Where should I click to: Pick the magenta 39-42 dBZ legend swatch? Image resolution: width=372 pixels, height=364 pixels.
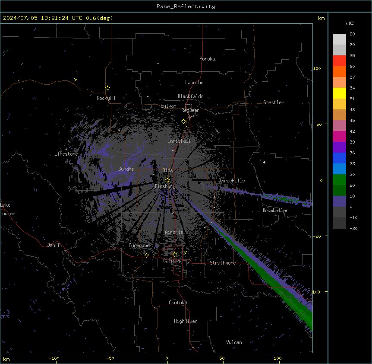(x=339, y=136)
